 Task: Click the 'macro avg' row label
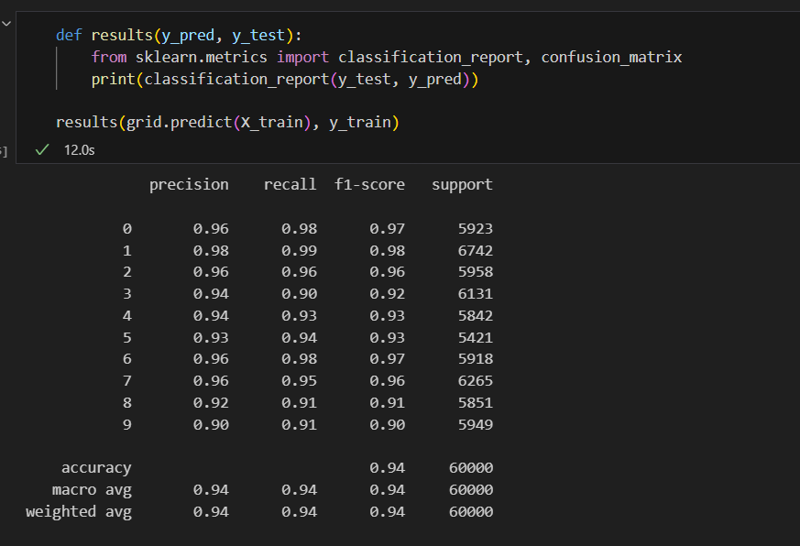tap(92, 490)
